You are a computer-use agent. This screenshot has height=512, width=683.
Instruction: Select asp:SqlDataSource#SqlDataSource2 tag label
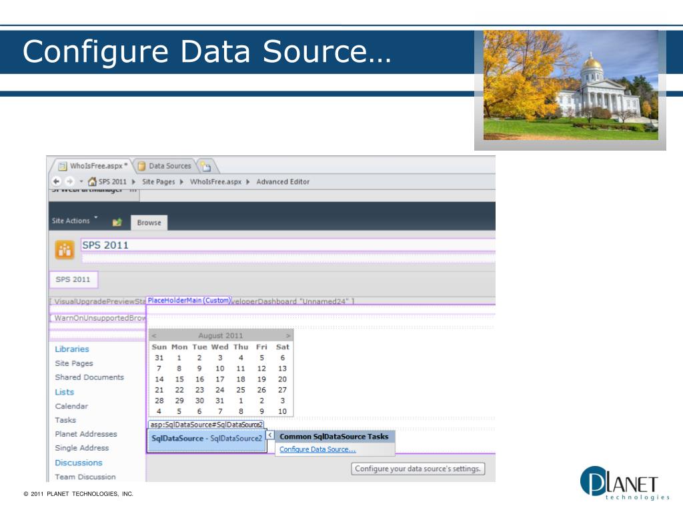206,424
